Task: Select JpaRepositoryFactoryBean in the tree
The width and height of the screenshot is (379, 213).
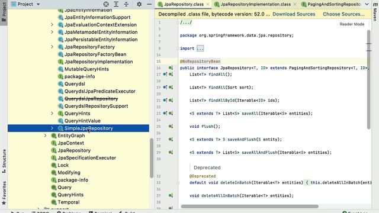Action: tap(95, 54)
